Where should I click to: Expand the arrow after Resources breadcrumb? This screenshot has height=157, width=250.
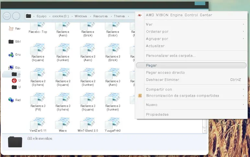[x=111, y=16]
